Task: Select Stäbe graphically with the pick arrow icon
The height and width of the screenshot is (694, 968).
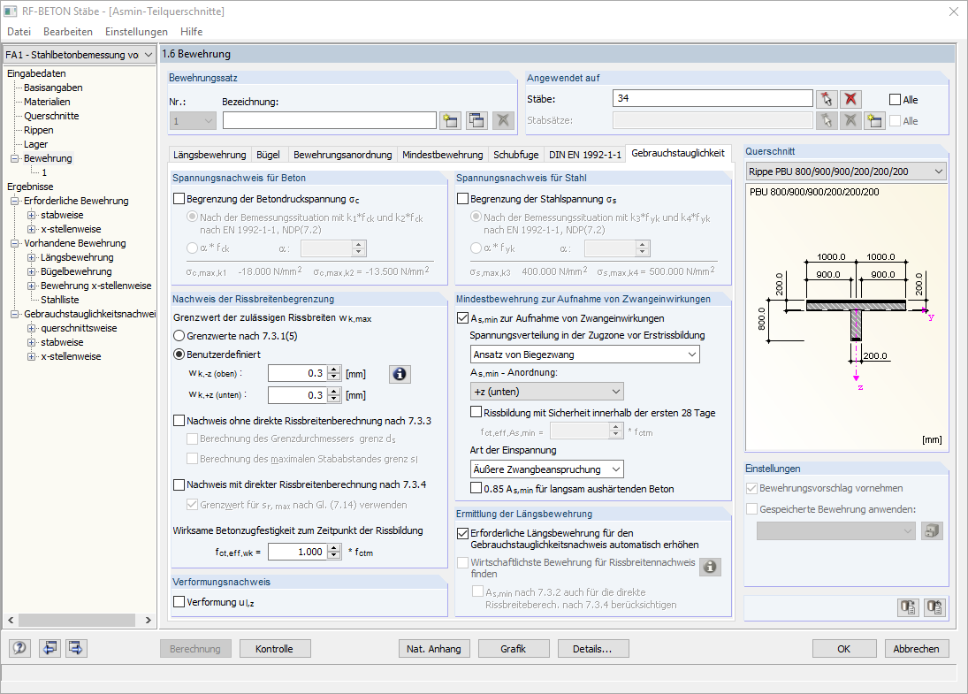Action: tap(828, 97)
